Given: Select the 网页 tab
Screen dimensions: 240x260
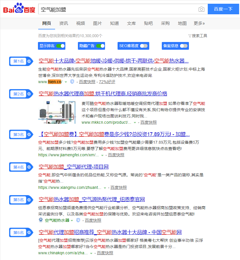Looking at the screenshot, I should click(47, 23).
